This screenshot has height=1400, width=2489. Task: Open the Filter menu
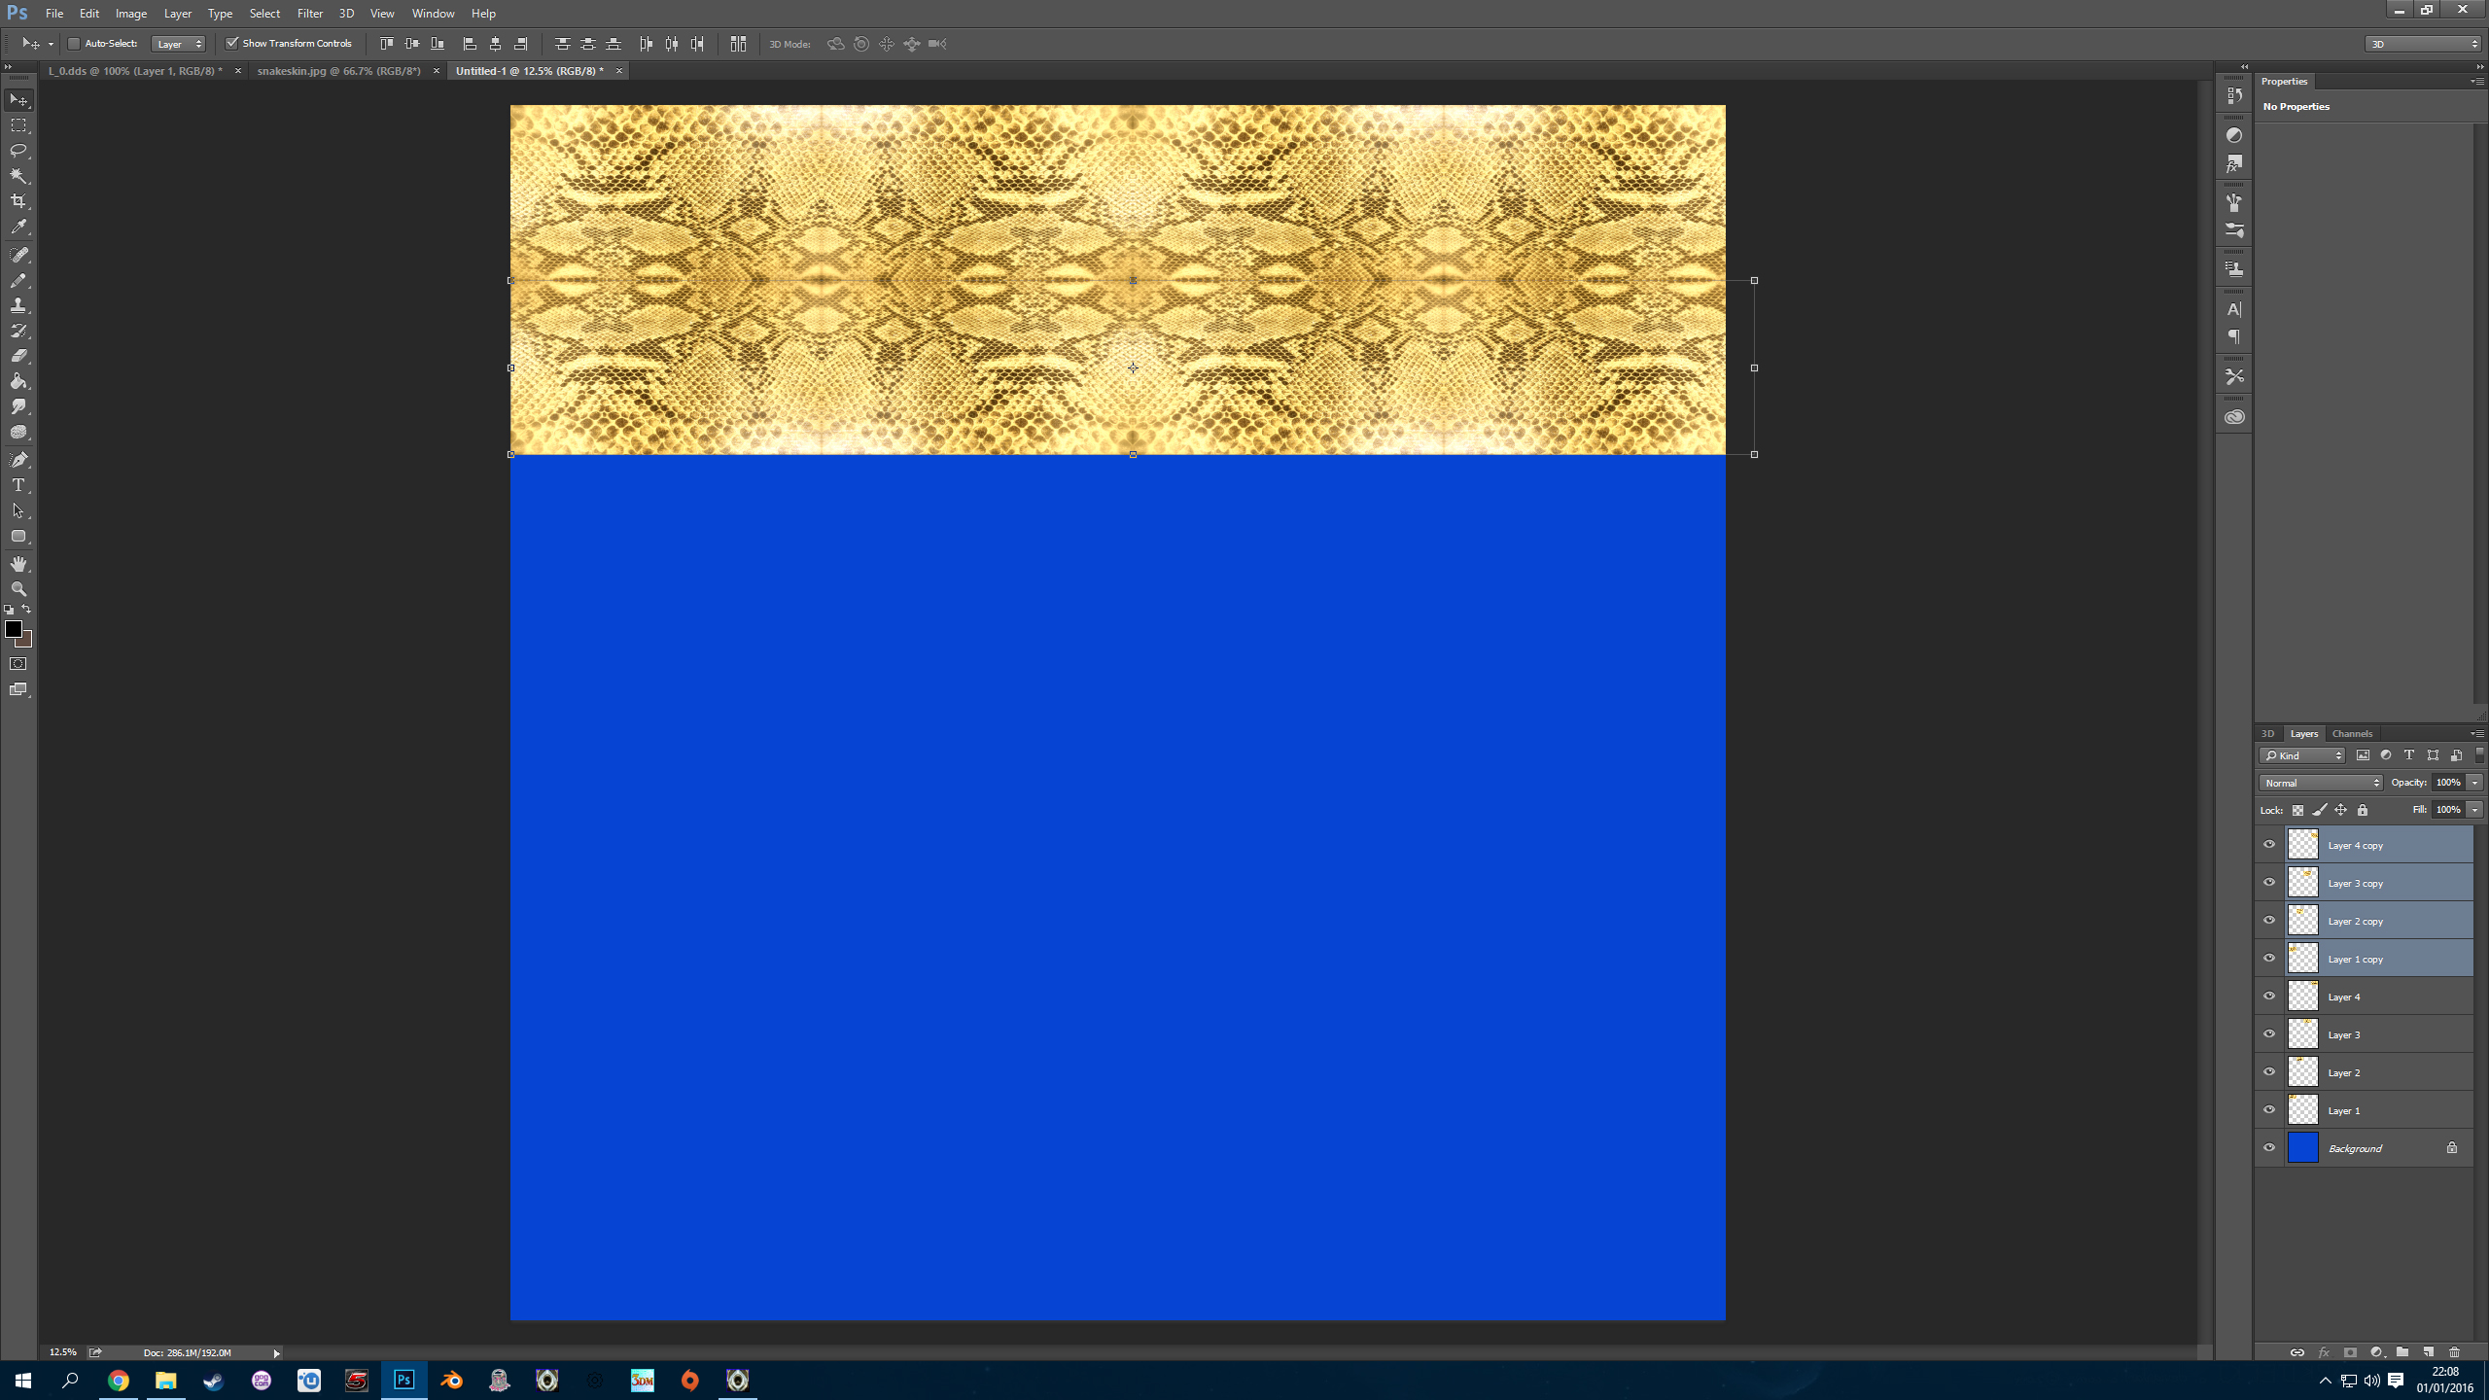pyautogui.click(x=309, y=14)
